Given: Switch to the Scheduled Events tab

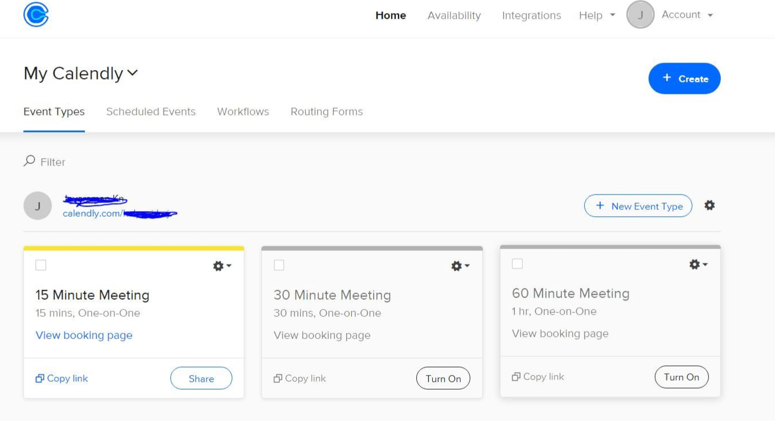Looking at the screenshot, I should 151,112.
